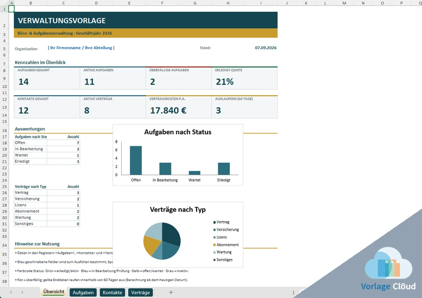422x298 pixels.
Task: Click the "Hinweise zur Nutzung" heading
Action: (37, 244)
